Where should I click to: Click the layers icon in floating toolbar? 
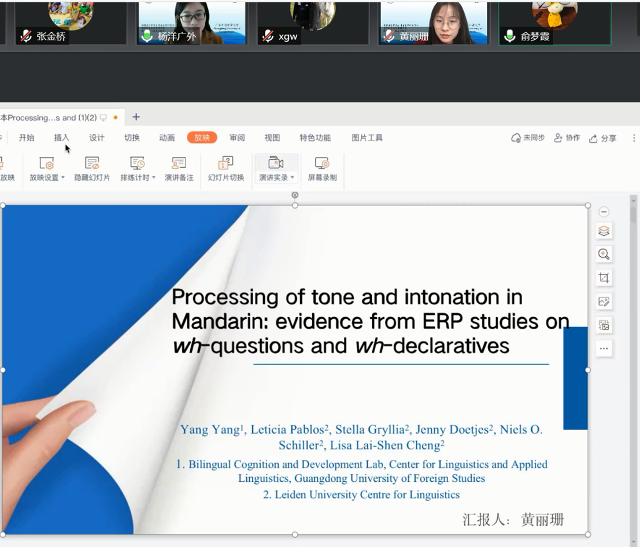[x=604, y=231]
